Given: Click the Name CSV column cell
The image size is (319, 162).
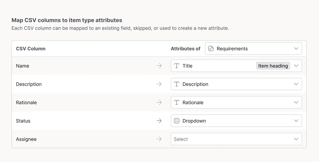Looking at the screenshot, I should (23, 66).
